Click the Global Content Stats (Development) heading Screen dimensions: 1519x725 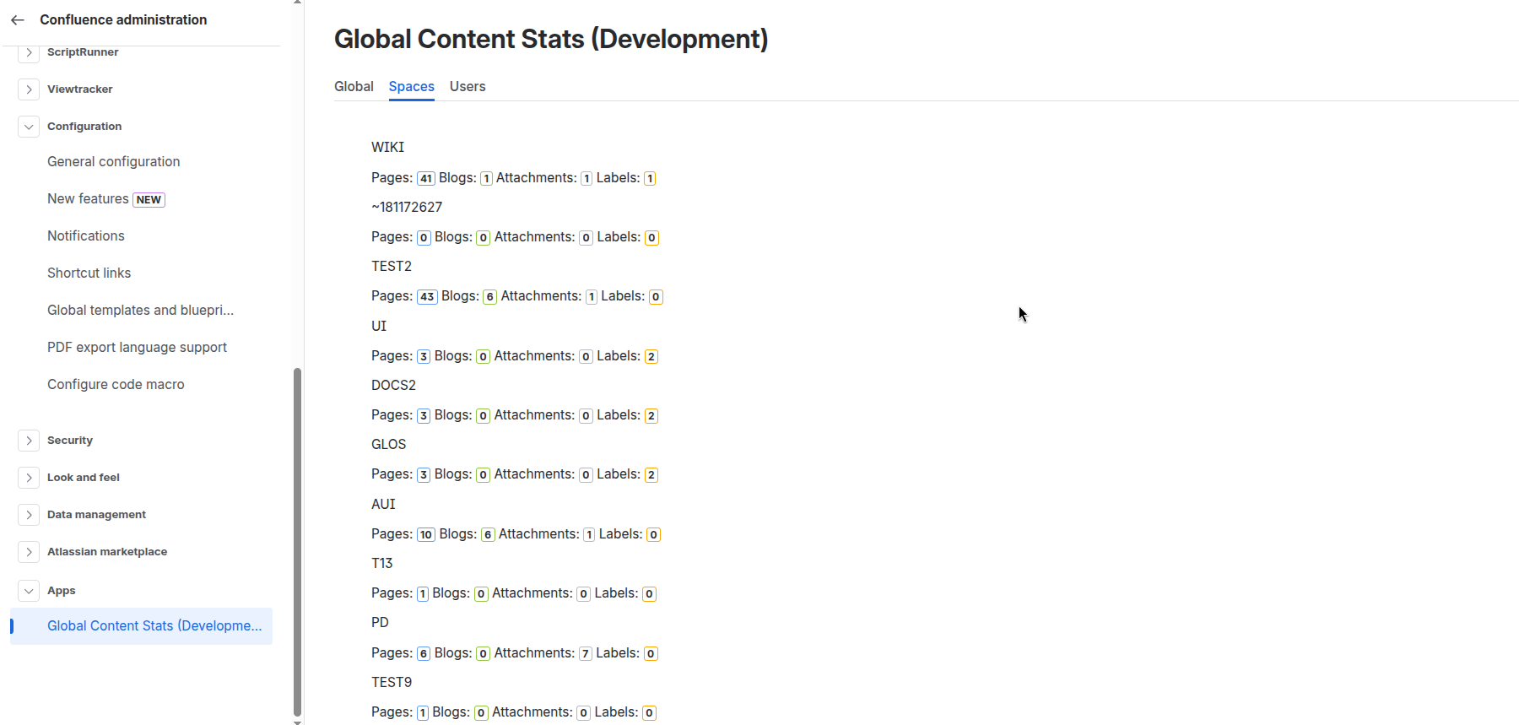click(551, 40)
